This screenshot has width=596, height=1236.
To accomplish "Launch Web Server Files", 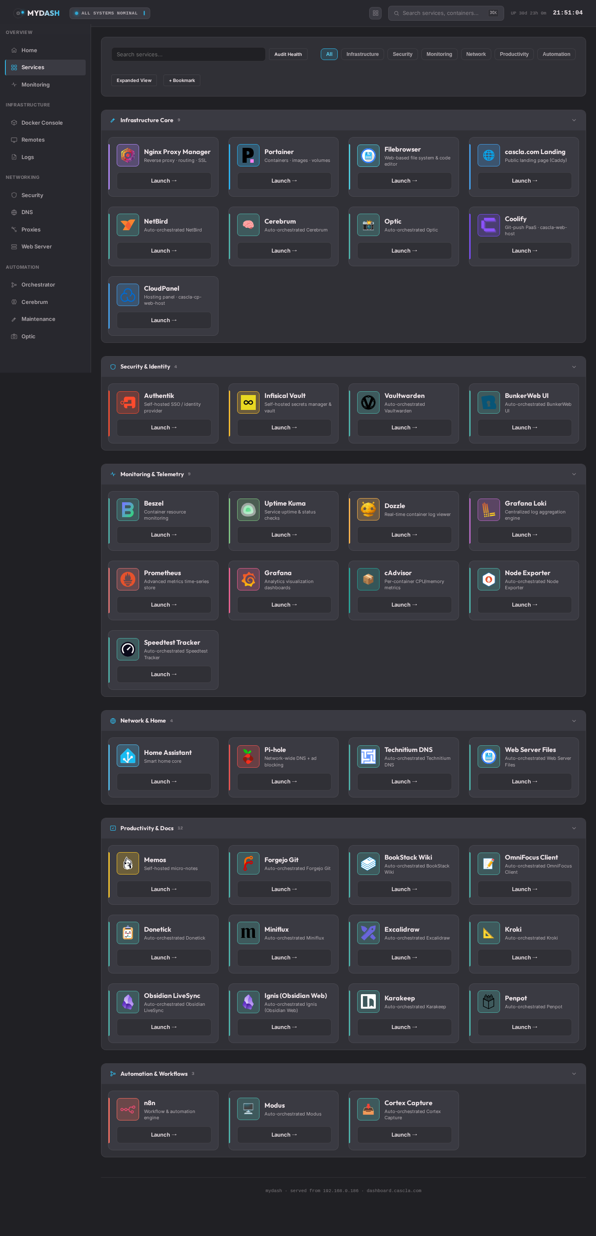I will tap(524, 782).
